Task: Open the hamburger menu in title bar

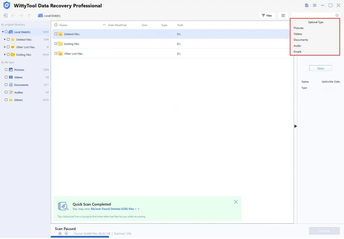Action: point(314,5)
